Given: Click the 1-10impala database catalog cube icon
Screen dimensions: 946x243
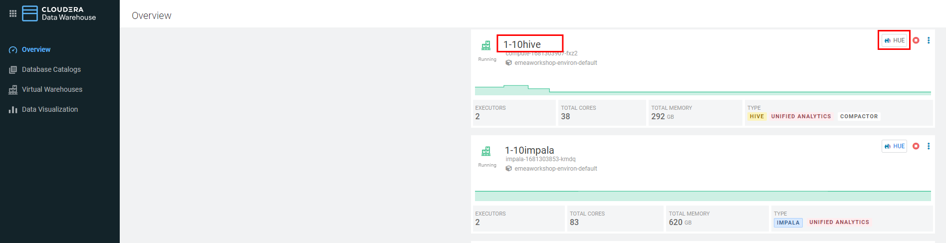Looking at the screenshot, I should point(508,169).
